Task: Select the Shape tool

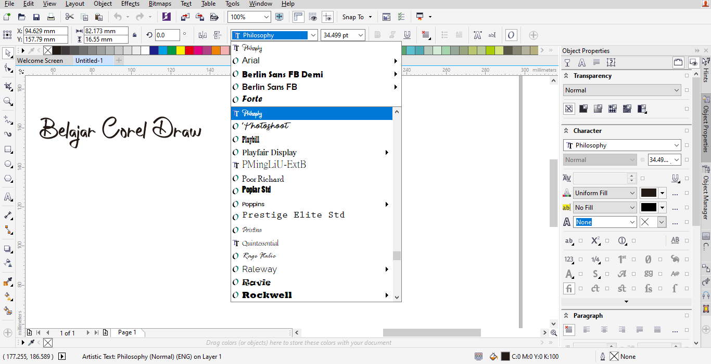Action: pyautogui.click(x=8, y=66)
